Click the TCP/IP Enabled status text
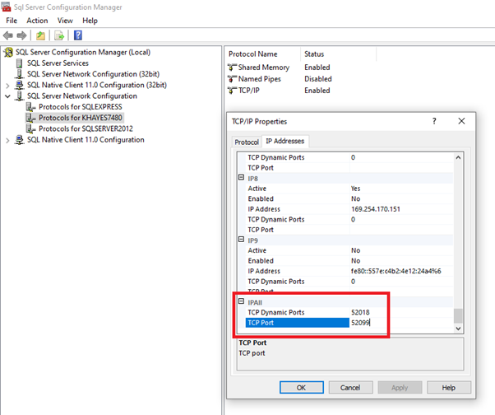Viewport: 495px width, 415px height. tap(317, 91)
